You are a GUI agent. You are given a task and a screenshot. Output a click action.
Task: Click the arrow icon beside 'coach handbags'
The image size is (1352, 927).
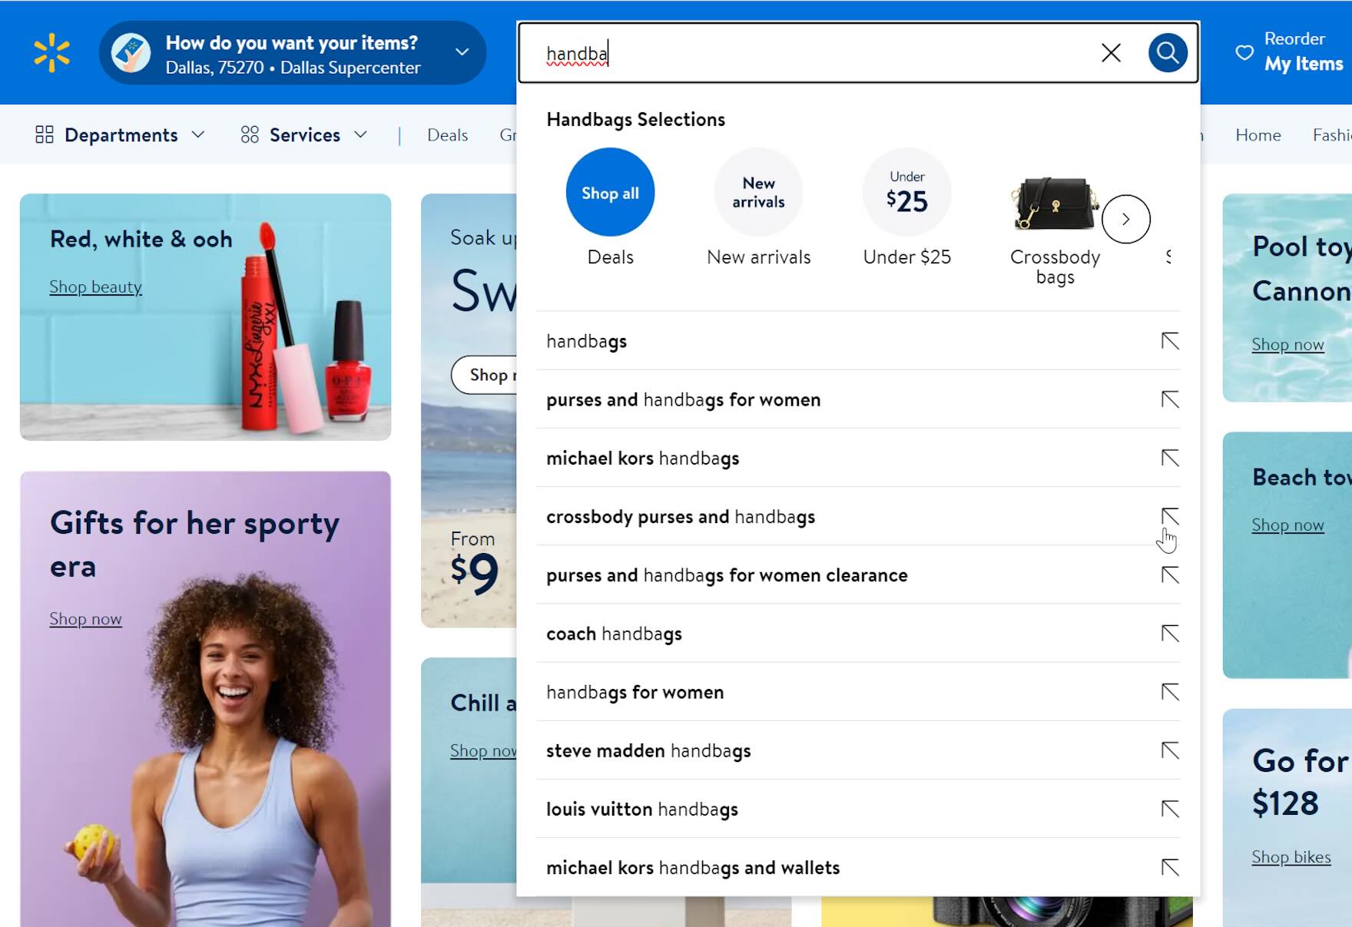point(1169,634)
